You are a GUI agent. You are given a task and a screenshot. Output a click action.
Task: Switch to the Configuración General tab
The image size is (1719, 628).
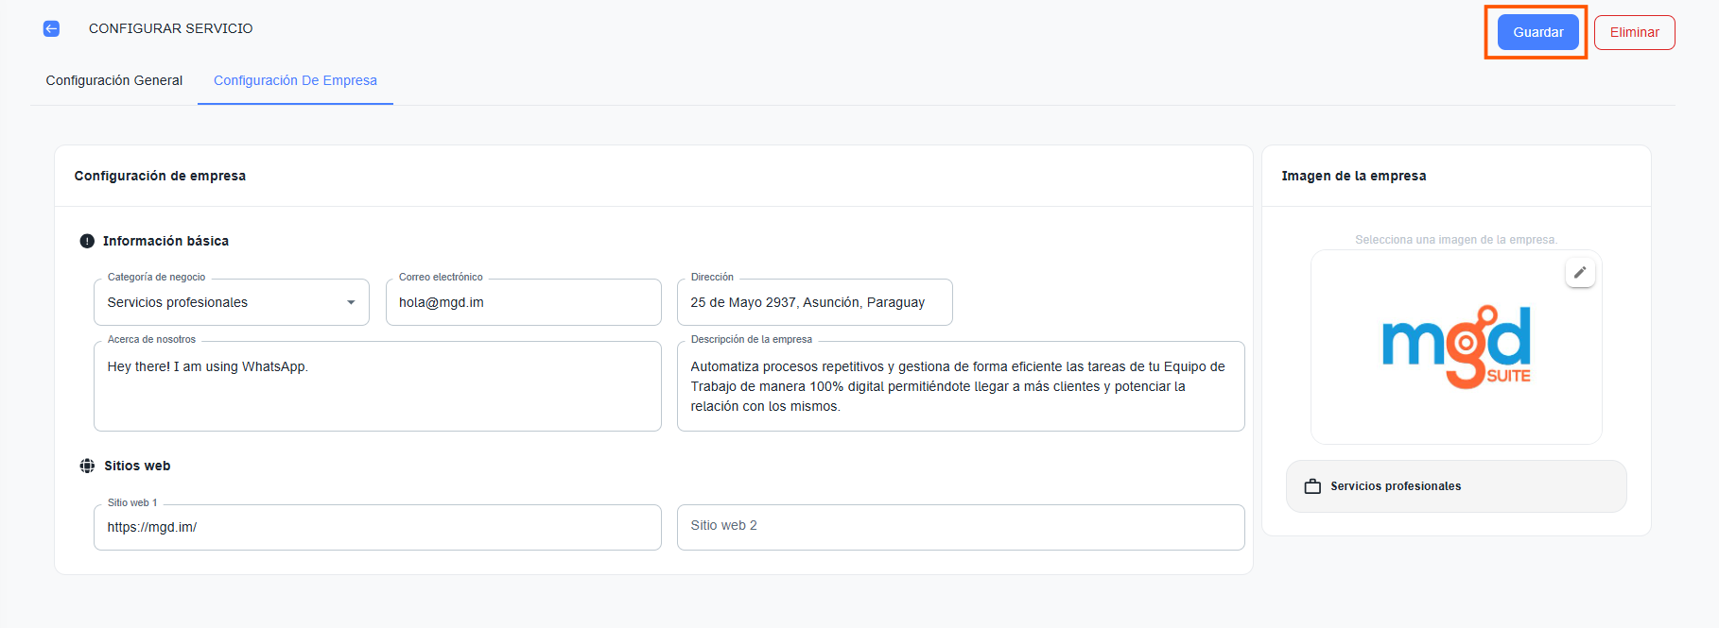click(x=114, y=80)
